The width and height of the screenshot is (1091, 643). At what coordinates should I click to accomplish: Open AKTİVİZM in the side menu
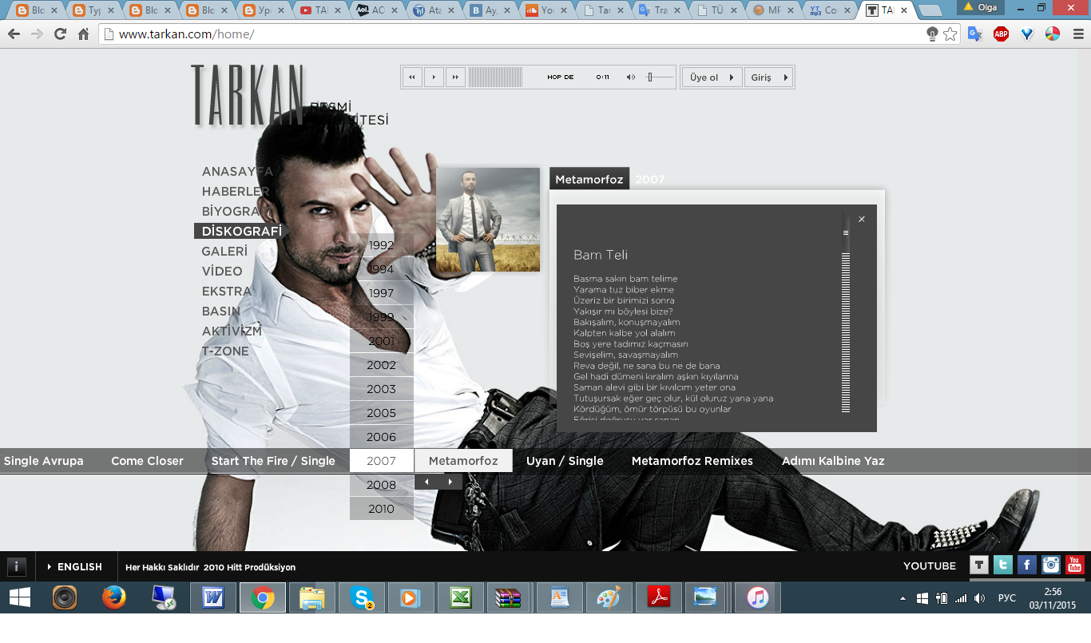[232, 331]
